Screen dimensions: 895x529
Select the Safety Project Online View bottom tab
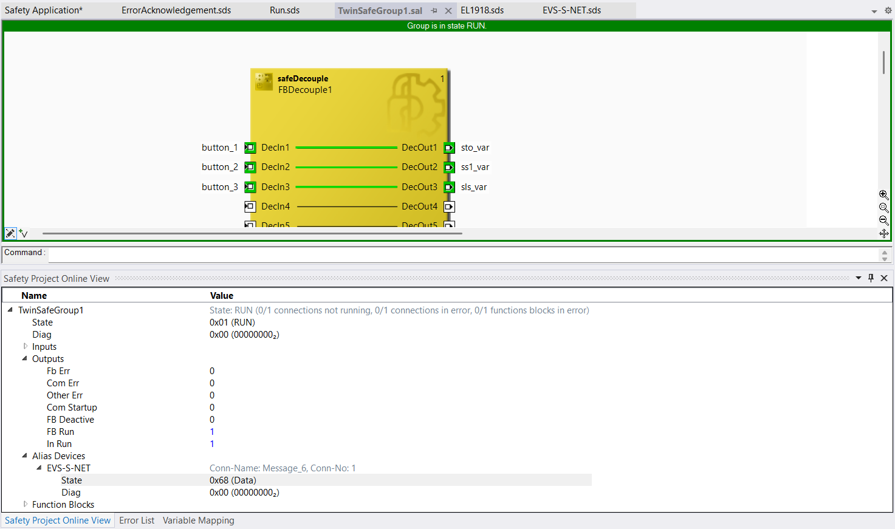point(58,520)
